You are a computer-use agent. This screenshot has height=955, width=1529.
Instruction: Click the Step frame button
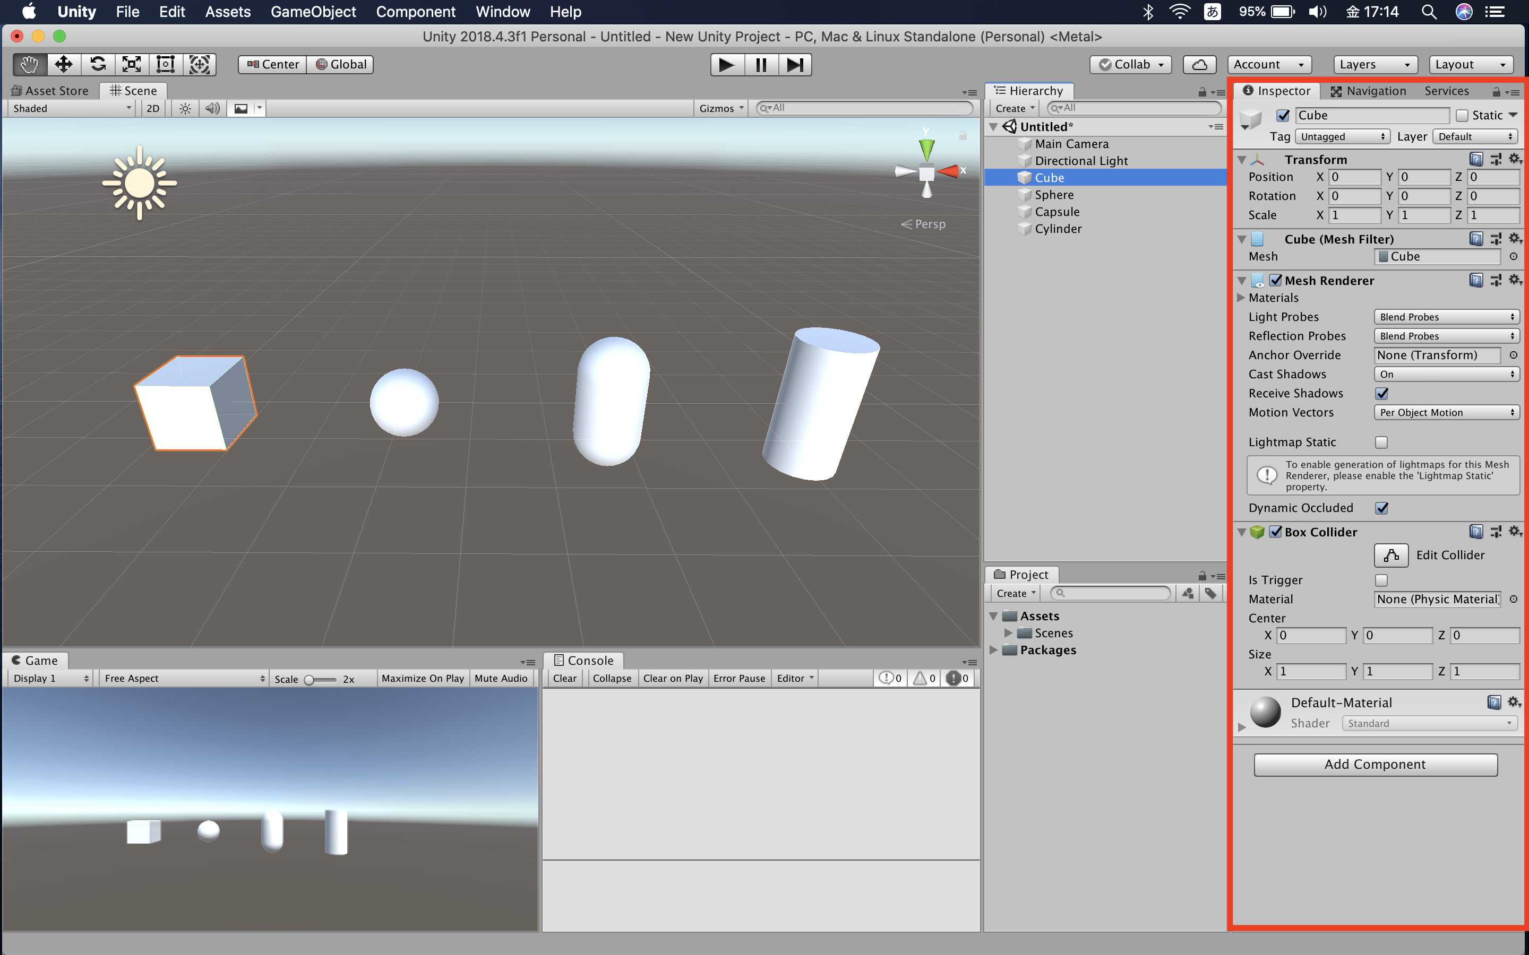click(795, 64)
